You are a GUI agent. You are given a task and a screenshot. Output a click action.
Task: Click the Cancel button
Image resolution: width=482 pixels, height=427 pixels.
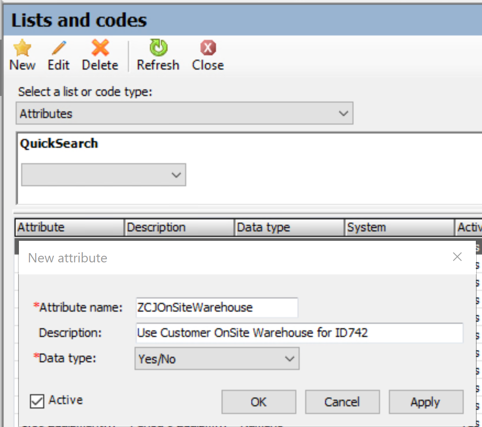click(x=342, y=402)
